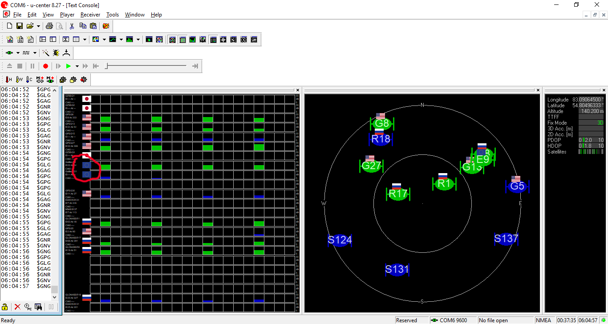Expand the COM port connection dropdown arrow
Screen dimensions: 608x324
(x=18, y=53)
